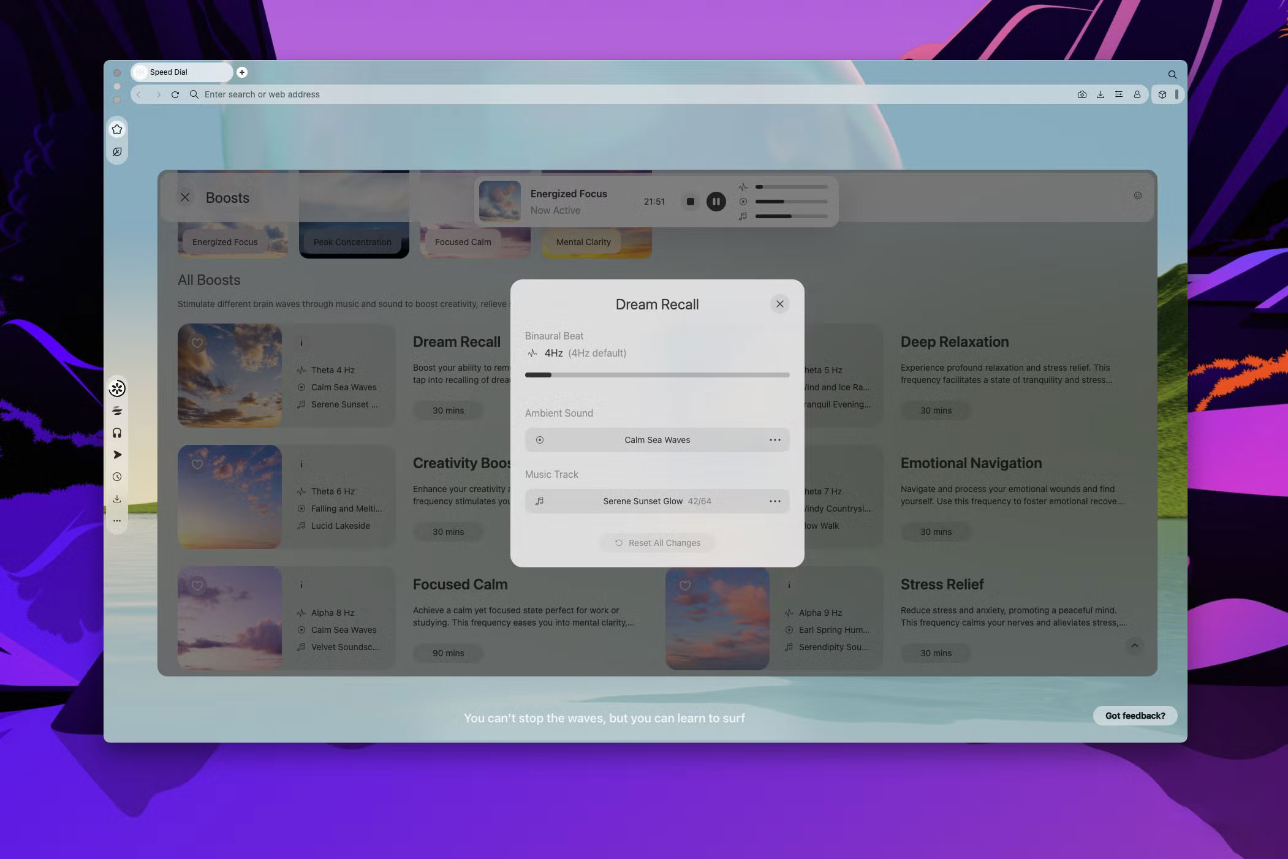The width and height of the screenshot is (1288, 859).
Task: Show info for Focused Calm boost
Action: coord(301,586)
